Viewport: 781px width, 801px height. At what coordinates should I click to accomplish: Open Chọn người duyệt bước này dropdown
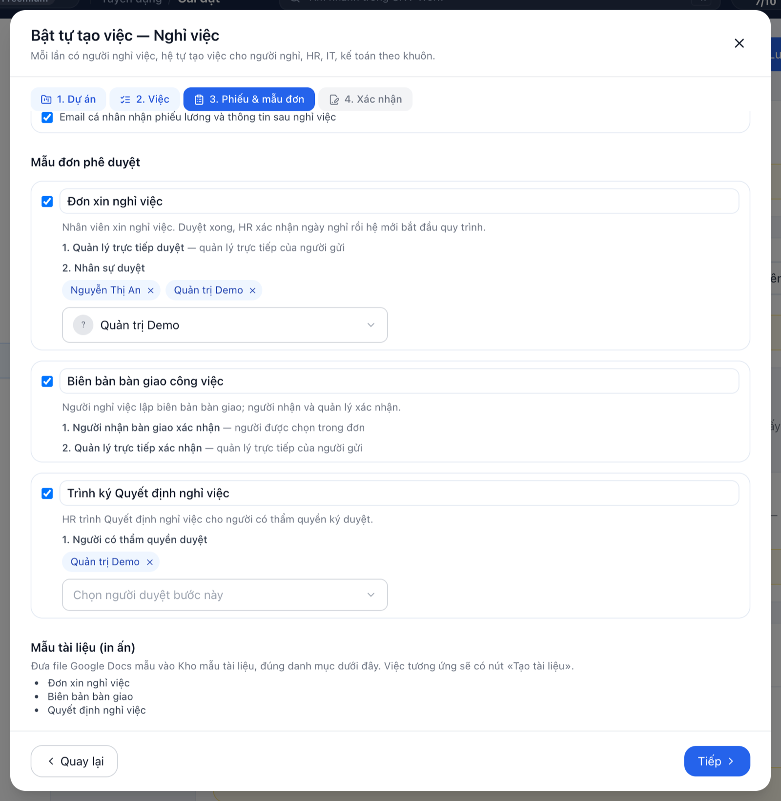click(x=225, y=595)
